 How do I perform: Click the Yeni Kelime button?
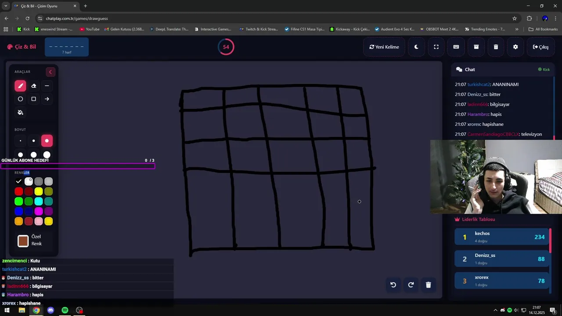384,47
